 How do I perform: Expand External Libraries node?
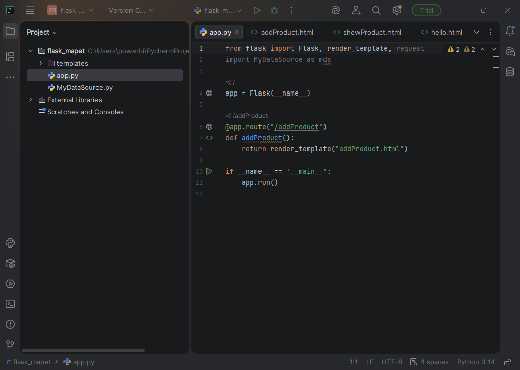pyautogui.click(x=31, y=100)
